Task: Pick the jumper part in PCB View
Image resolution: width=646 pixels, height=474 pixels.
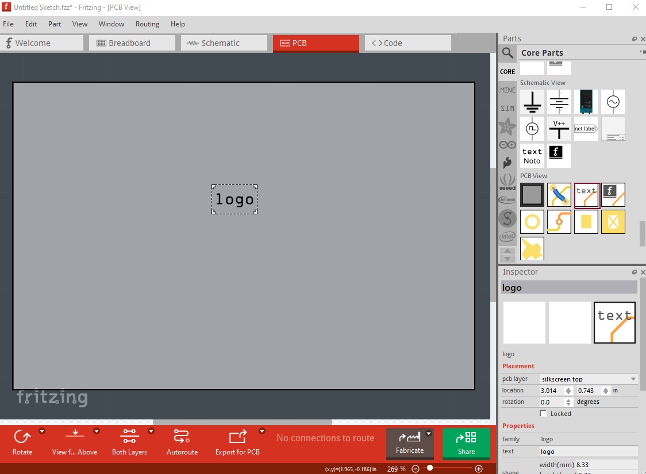Action: tap(559, 195)
